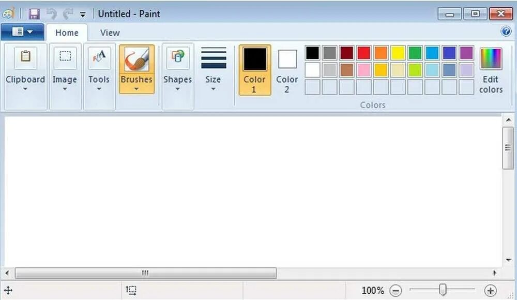
Task: Click the Image selection rectangle icon
Action: click(65, 56)
